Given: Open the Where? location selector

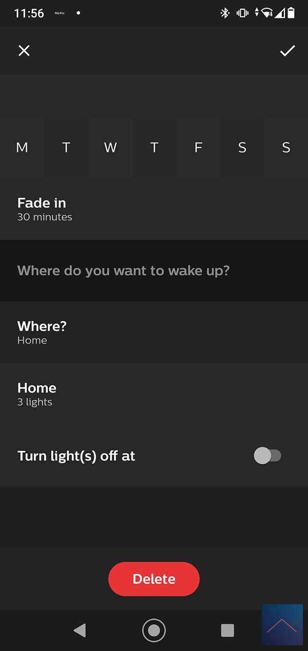Looking at the screenshot, I should [x=154, y=332].
